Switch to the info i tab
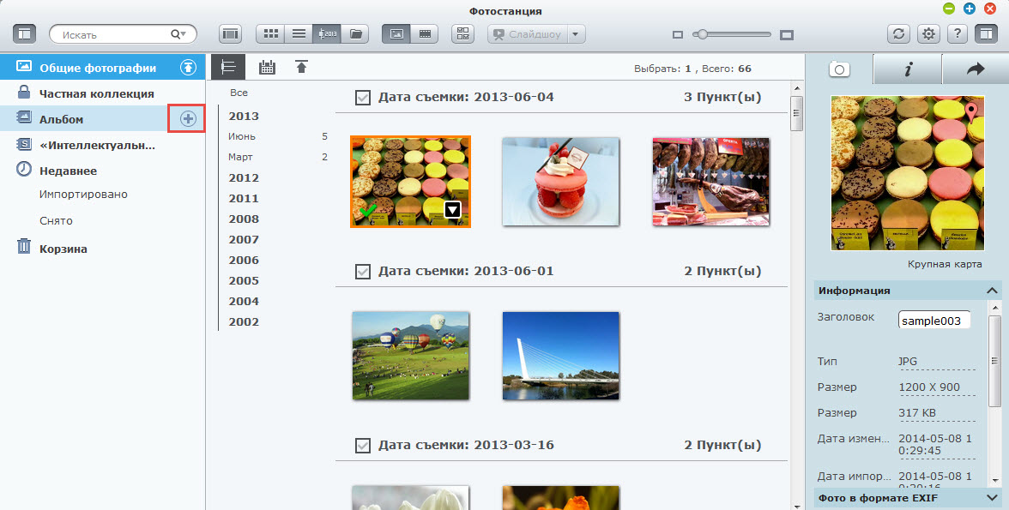 click(x=908, y=69)
